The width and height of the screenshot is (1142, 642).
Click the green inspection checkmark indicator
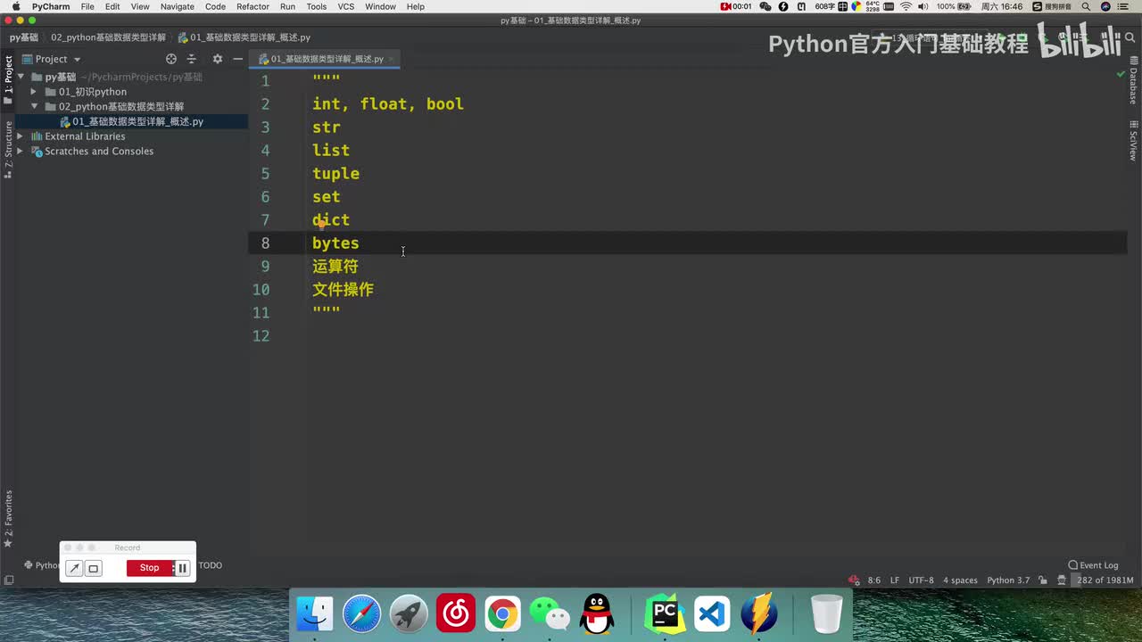(x=1121, y=74)
